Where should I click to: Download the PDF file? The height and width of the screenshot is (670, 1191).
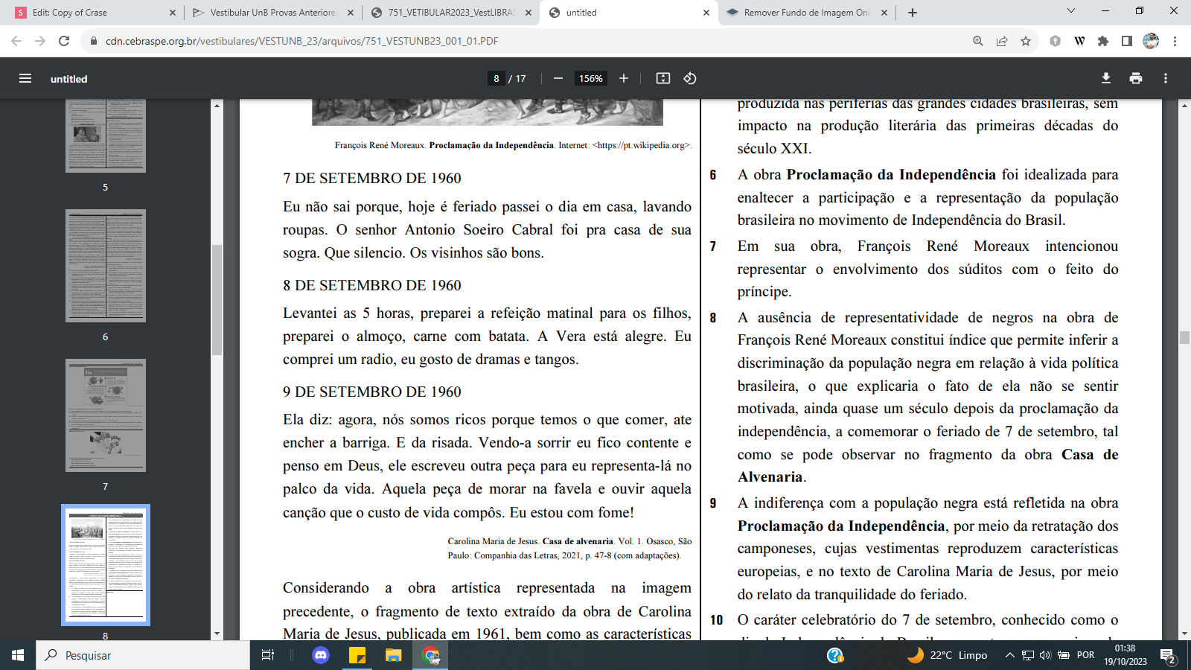click(x=1106, y=78)
